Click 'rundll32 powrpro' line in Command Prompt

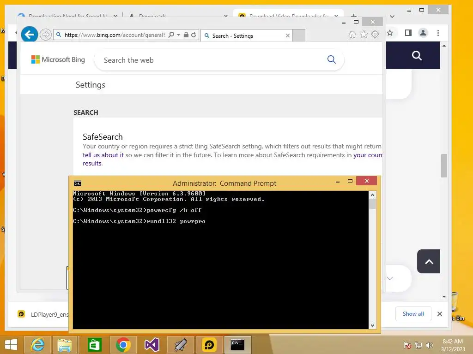pos(139,221)
